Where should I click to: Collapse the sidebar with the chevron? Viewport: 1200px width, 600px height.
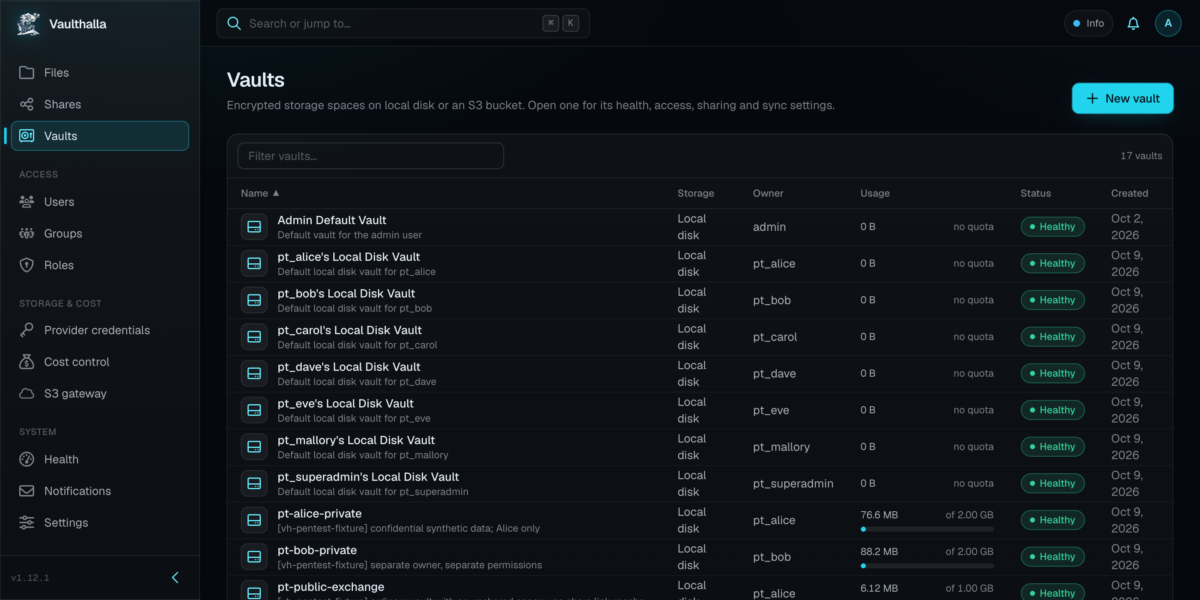tap(175, 577)
